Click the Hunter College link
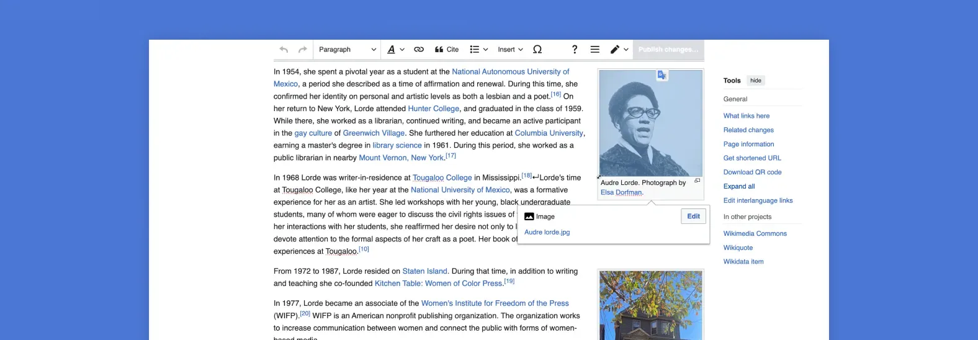The width and height of the screenshot is (978, 340). [x=434, y=109]
